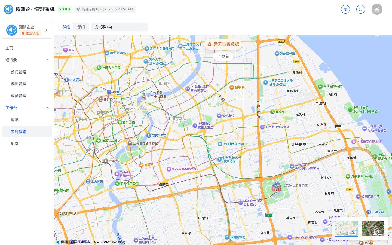
Task: Switch to the 群组 view
Action: click(66, 27)
